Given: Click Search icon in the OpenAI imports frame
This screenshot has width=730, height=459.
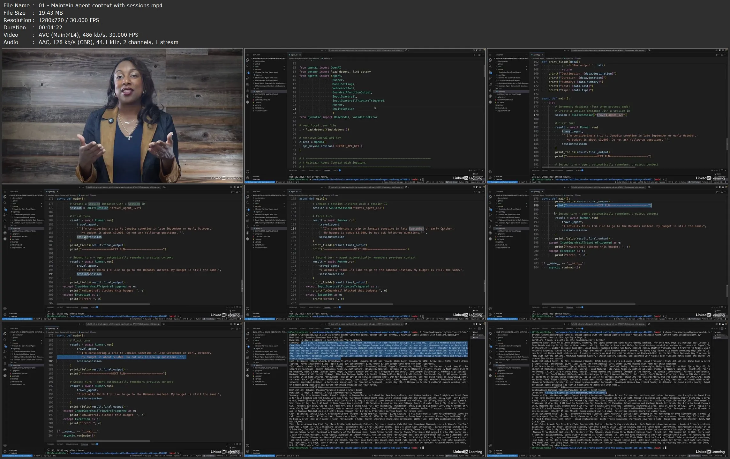Looking at the screenshot, I should pos(247,66).
